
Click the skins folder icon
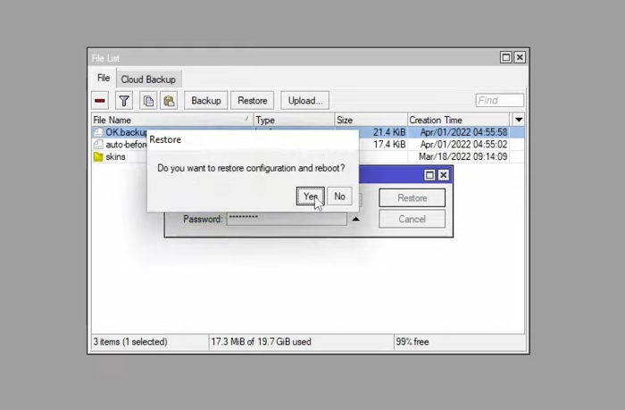pyautogui.click(x=98, y=157)
